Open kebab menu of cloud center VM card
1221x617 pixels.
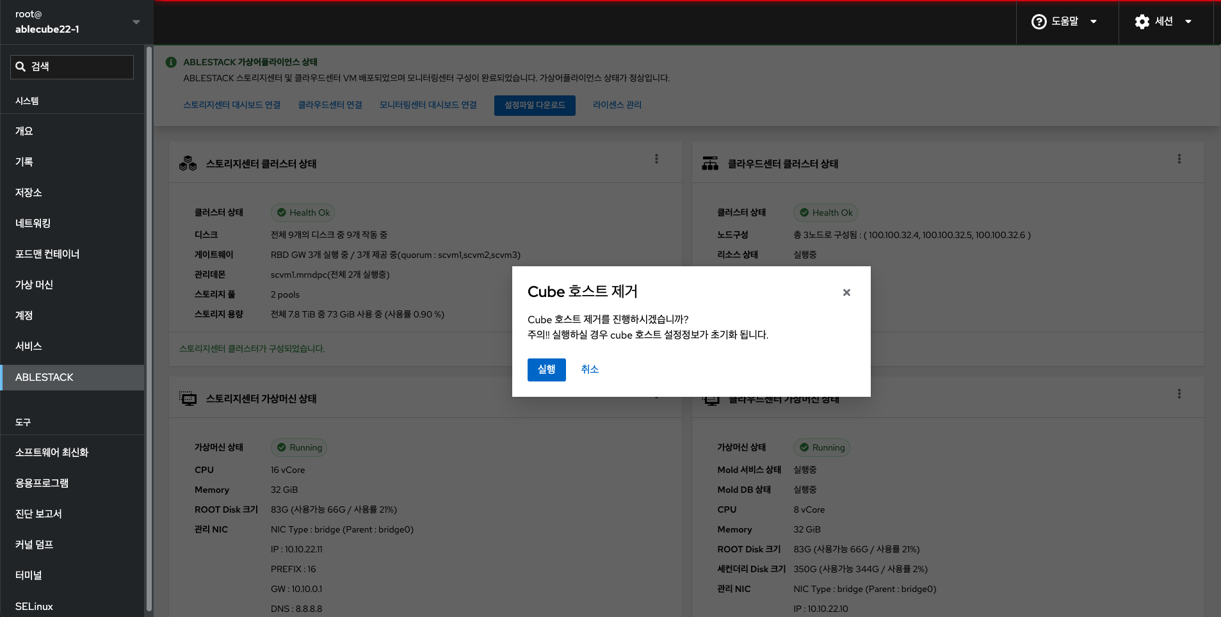[x=1179, y=394]
